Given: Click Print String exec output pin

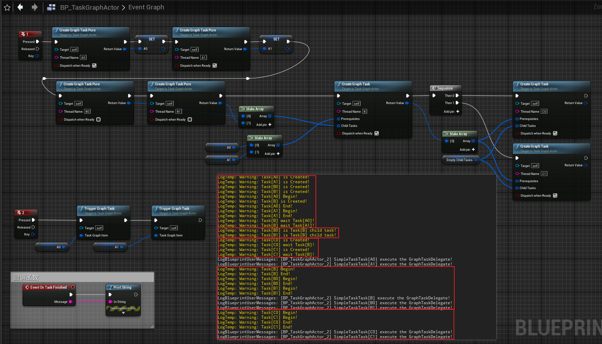Looking at the screenshot, I should [136, 295].
